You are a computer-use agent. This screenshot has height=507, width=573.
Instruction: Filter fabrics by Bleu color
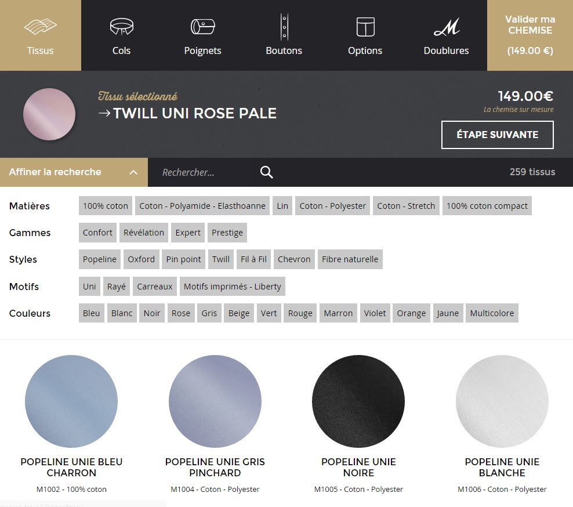coord(91,313)
